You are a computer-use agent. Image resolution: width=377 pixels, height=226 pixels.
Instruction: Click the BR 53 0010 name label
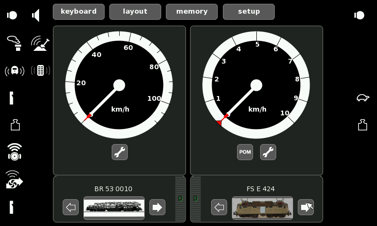113,189
